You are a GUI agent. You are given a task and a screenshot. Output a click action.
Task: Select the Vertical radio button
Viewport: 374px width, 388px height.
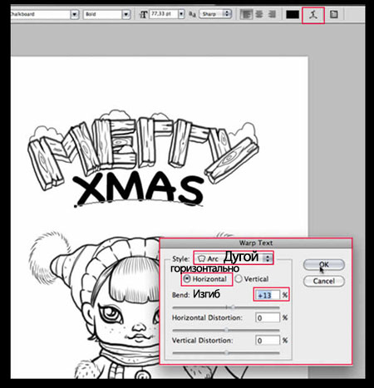click(239, 278)
